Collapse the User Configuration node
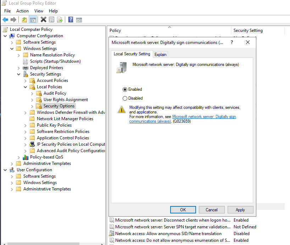This screenshot has width=290, height=245. (x=5, y=170)
